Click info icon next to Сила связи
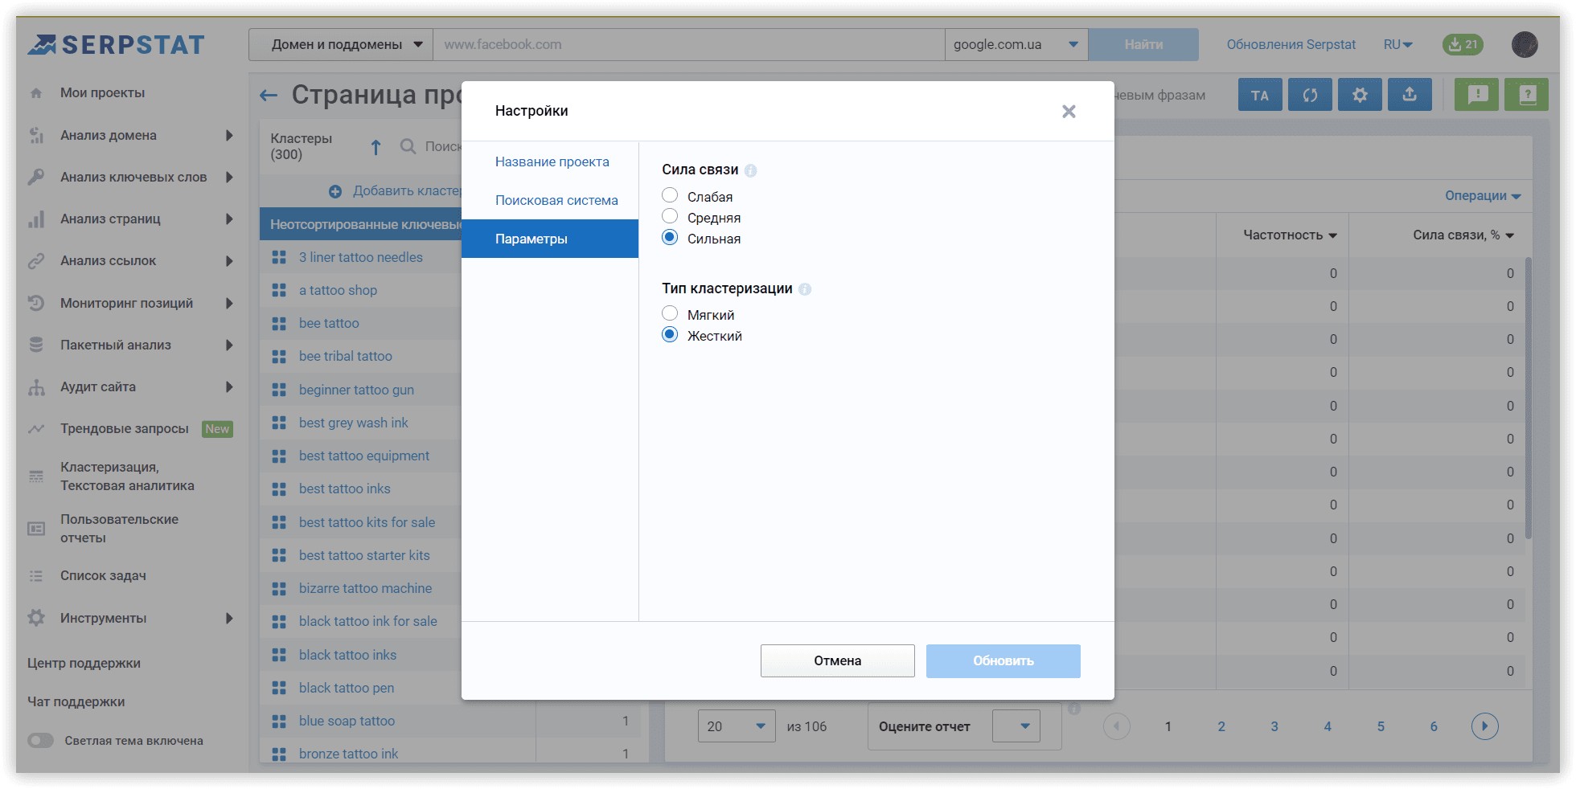This screenshot has width=1576, height=789. 751,170
